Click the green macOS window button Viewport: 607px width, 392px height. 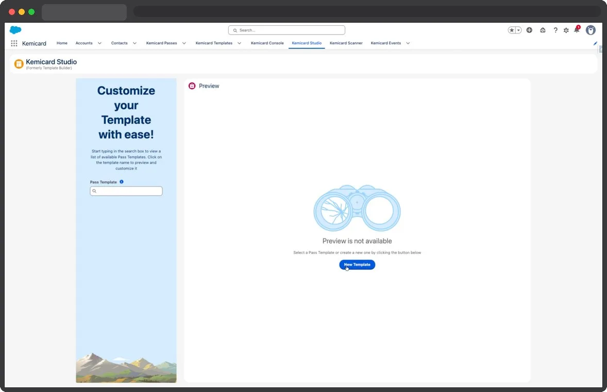point(31,12)
